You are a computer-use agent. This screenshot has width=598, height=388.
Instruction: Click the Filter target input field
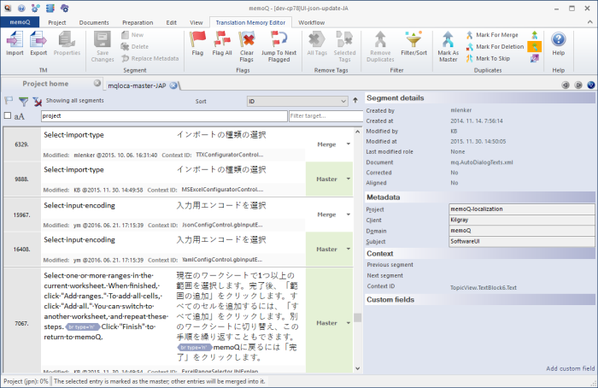(325, 116)
